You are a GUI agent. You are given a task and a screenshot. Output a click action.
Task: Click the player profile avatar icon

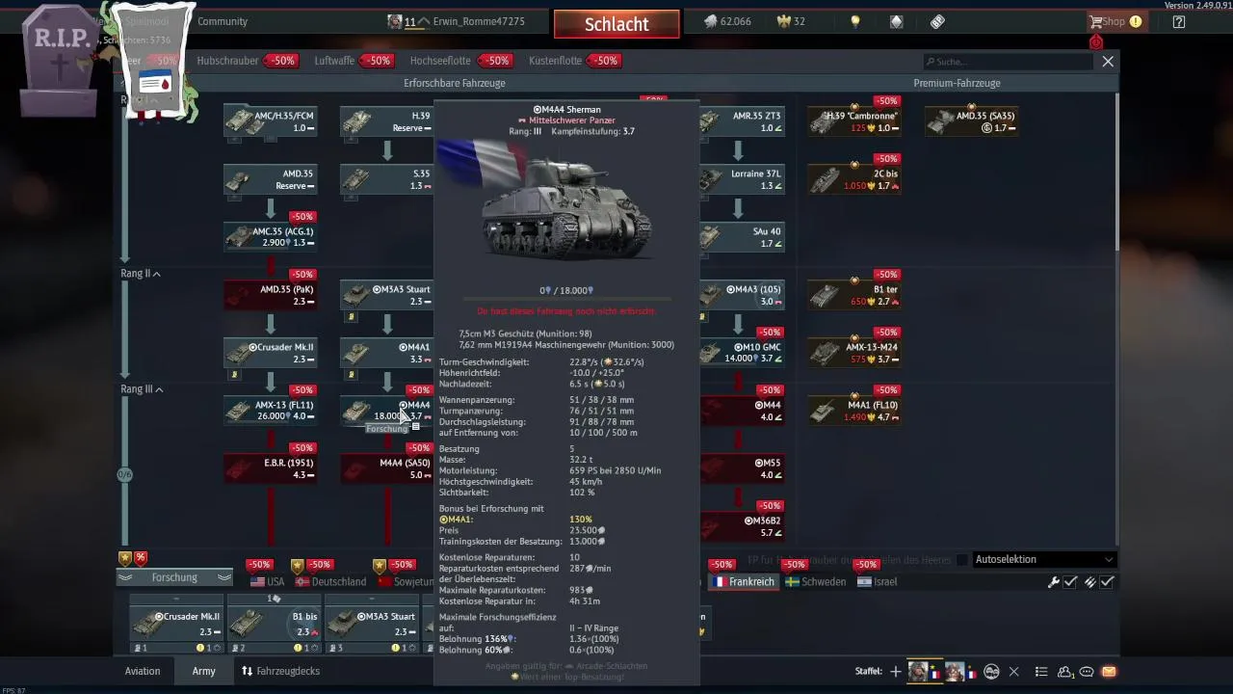394,21
